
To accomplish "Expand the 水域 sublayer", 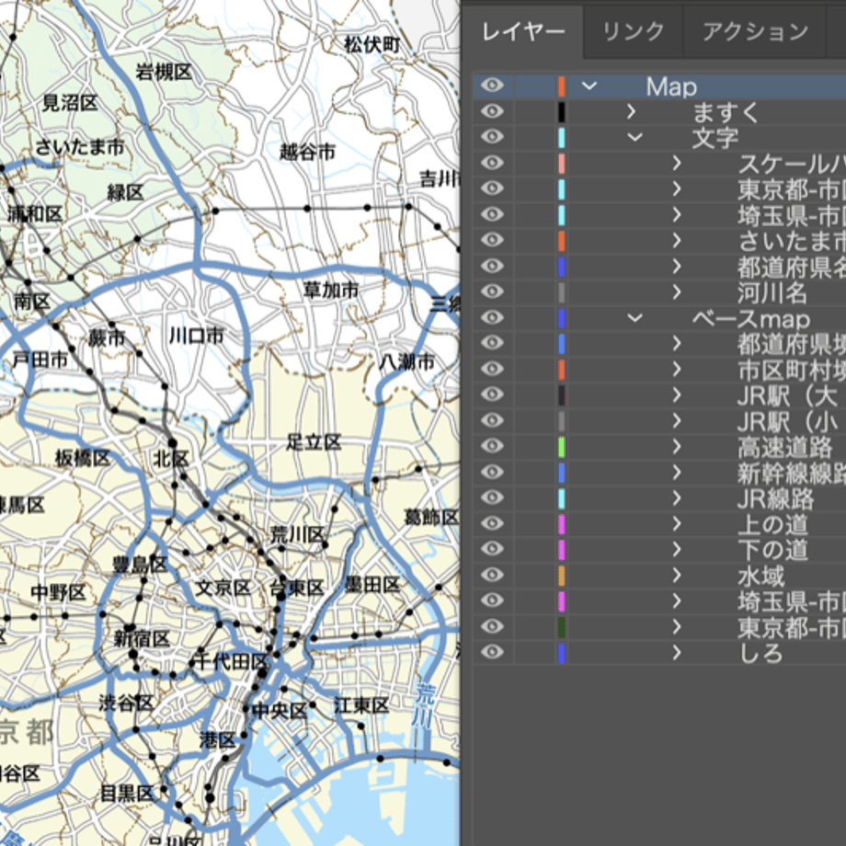I will [x=677, y=575].
